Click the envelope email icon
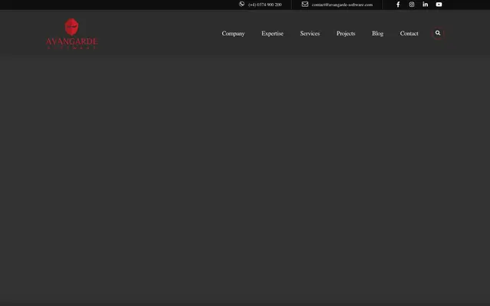 click(x=305, y=4)
